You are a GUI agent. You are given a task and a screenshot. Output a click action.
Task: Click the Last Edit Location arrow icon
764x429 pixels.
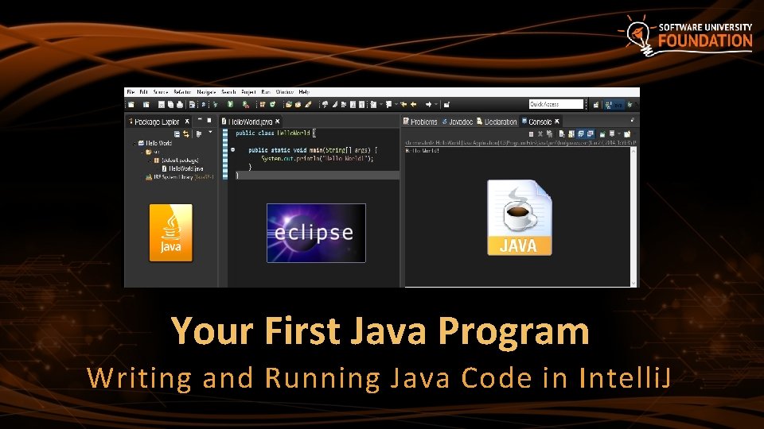point(403,104)
